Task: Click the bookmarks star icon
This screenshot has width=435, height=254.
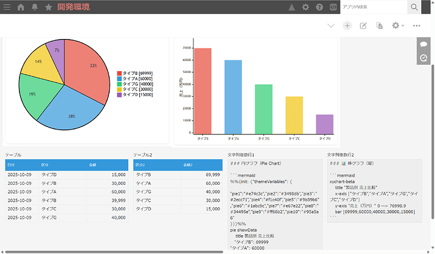Action: click(x=49, y=7)
